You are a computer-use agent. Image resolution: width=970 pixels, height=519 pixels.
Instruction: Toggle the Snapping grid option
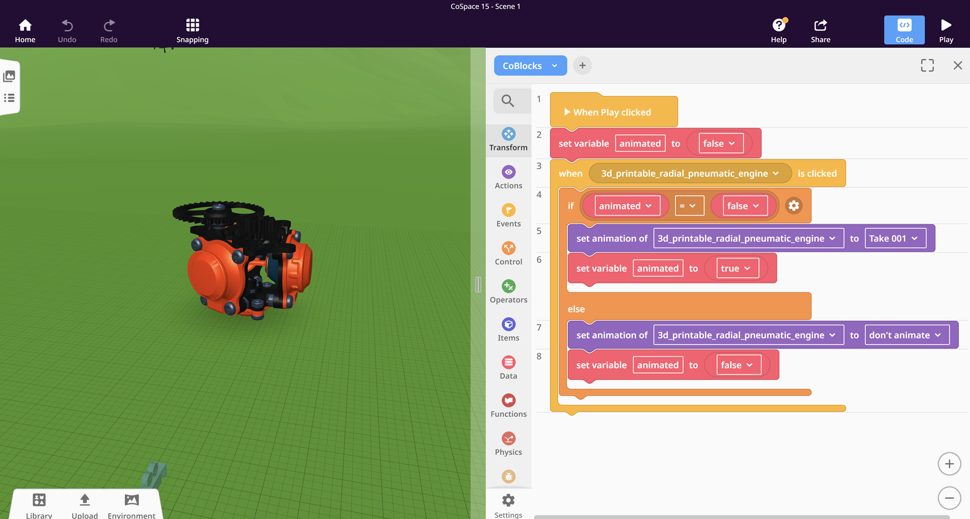point(193,31)
